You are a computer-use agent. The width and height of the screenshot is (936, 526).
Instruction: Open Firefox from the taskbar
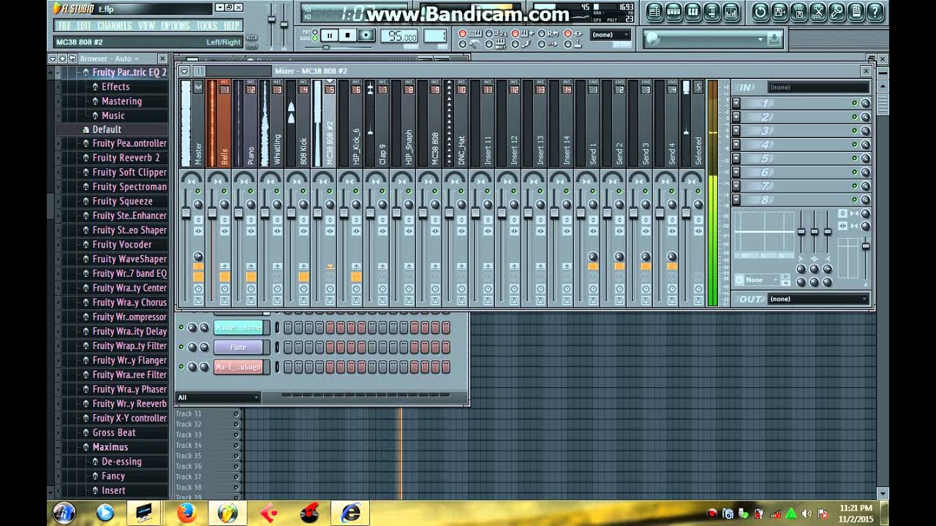(x=186, y=513)
